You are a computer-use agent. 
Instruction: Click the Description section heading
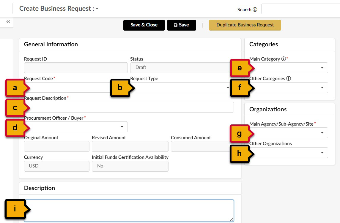40,188
